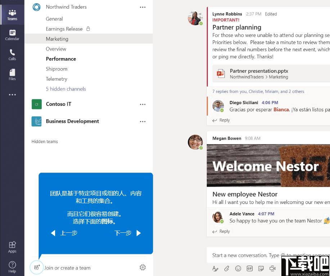Start a Meet now video call
Image resolution: width=330 pixels, height=276 pixels.
pyautogui.click(x=273, y=268)
